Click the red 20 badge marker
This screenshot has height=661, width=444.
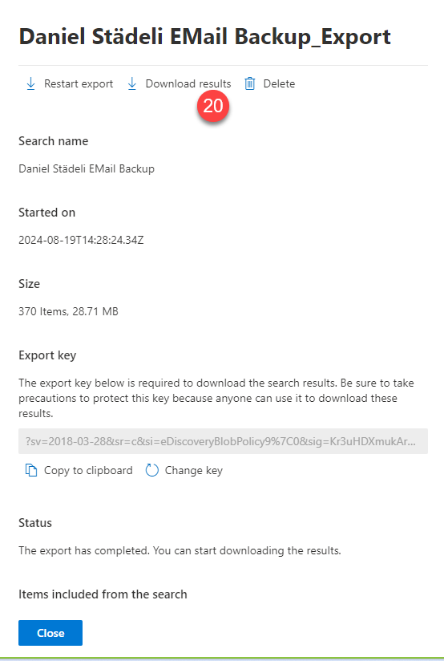click(213, 106)
